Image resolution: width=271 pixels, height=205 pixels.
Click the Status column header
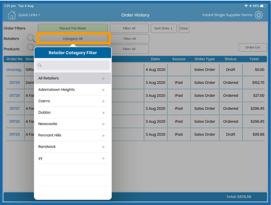[230, 59]
